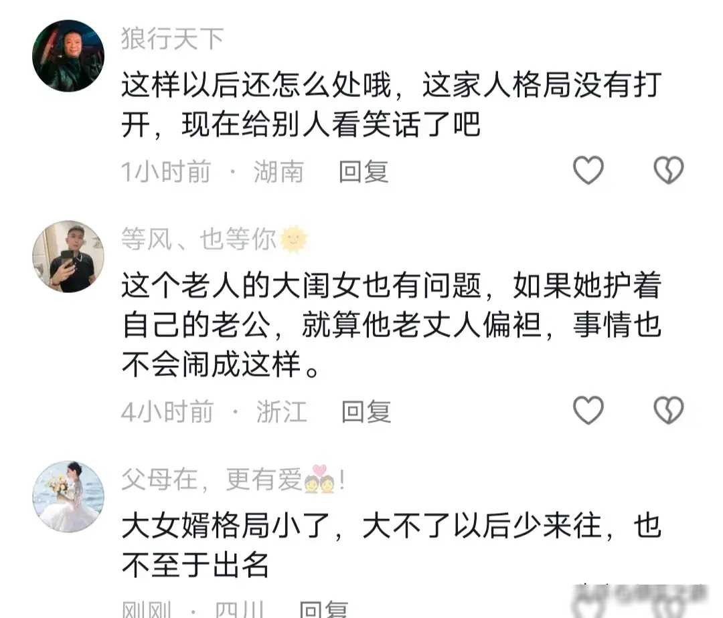Reply to the Sichuan comment
Viewport: 723px width, 618px height.
point(324,609)
